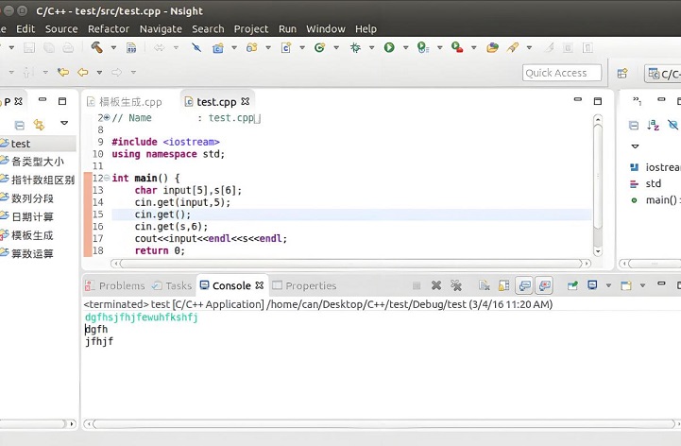Click the Pin Console icon
681x446 pixels.
click(572, 285)
